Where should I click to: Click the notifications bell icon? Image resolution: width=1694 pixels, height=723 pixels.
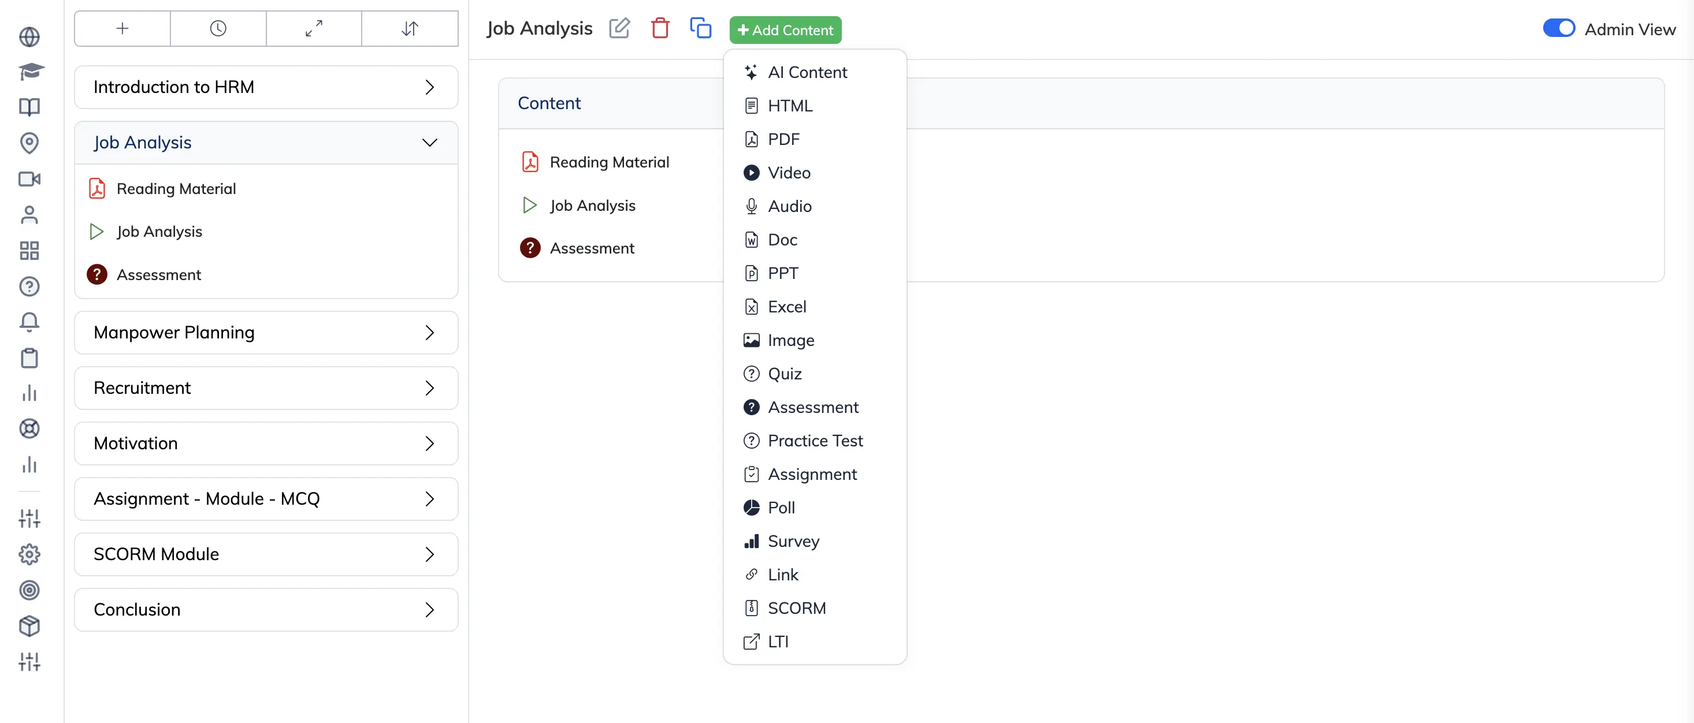click(x=29, y=322)
